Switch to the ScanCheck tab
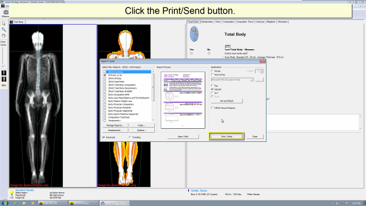366x206 pixels. click(193, 22)
